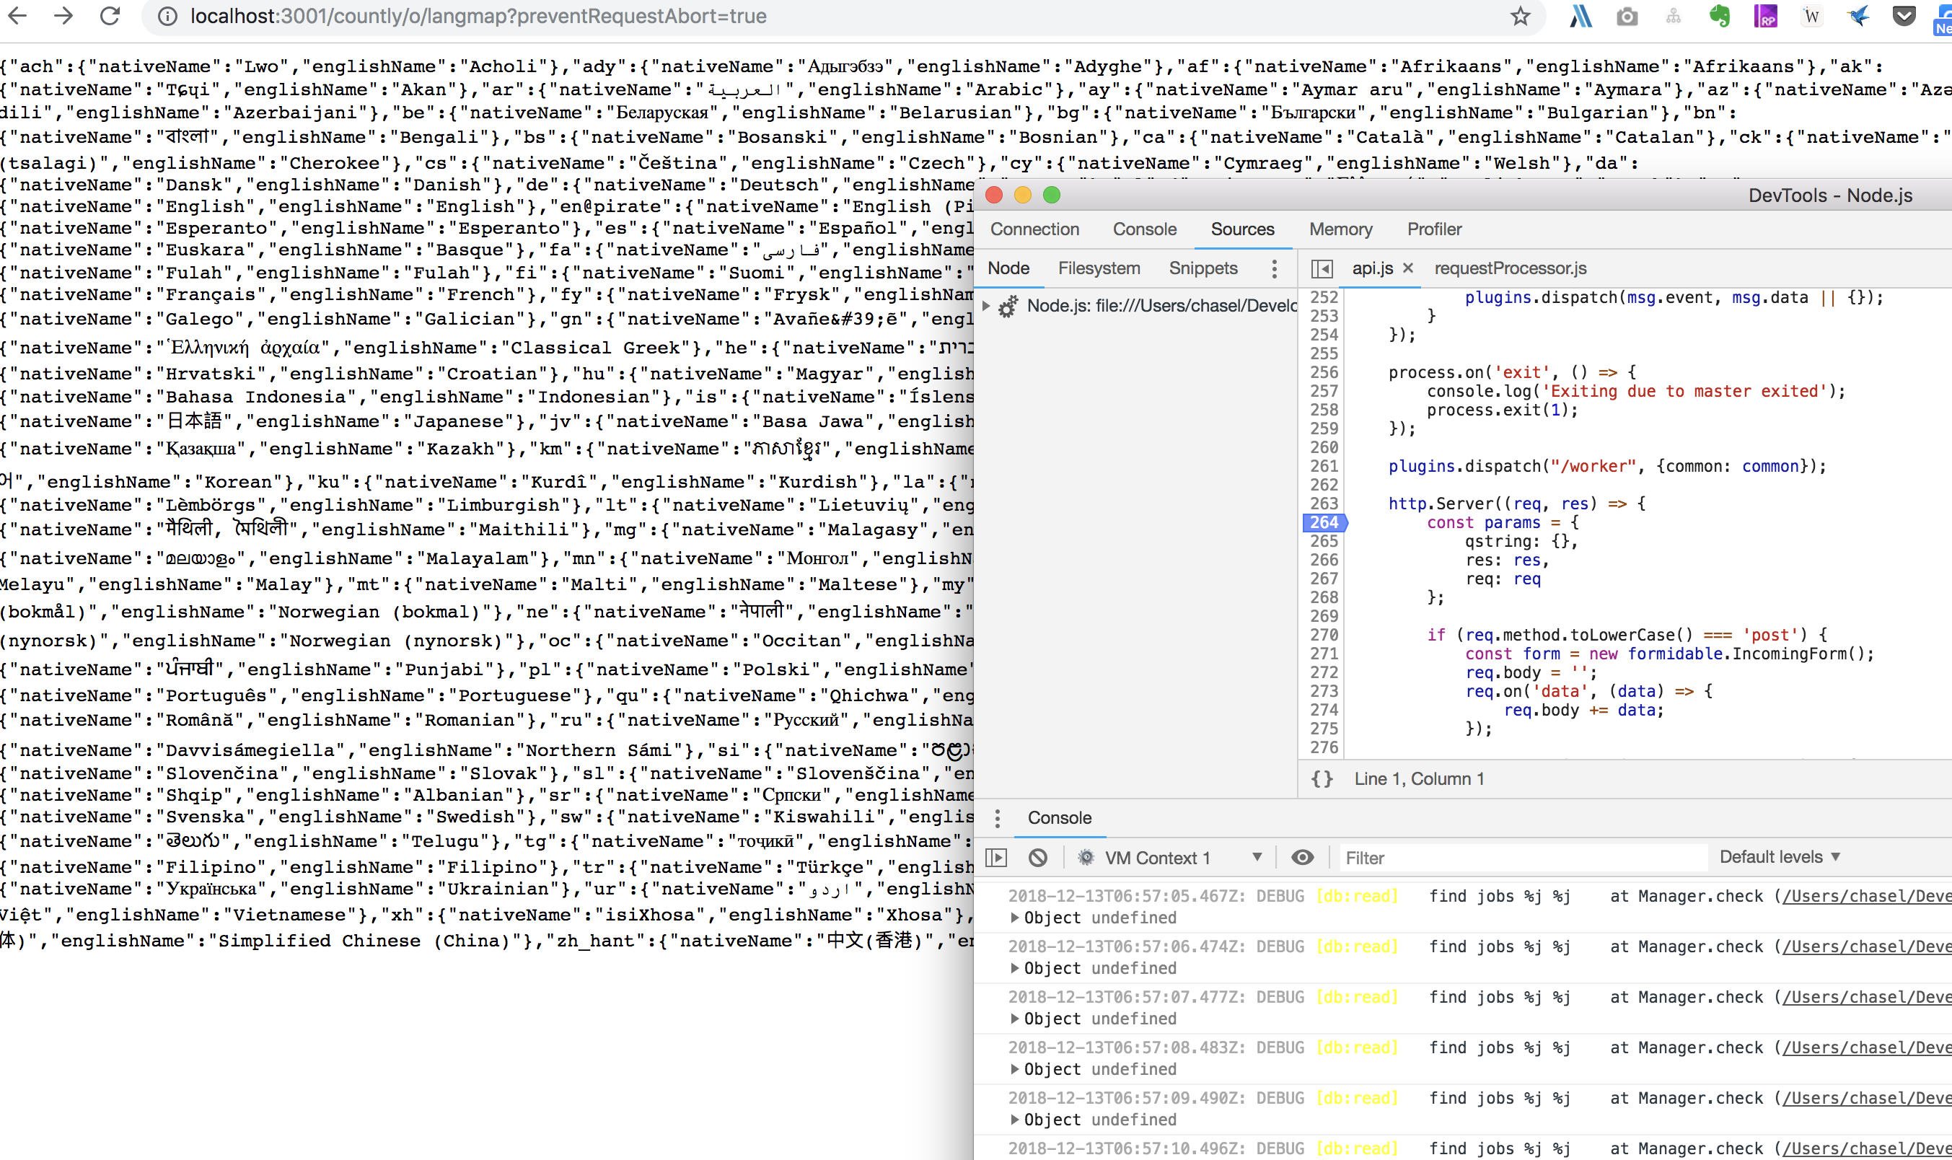The height and width of the screenshot is (1160, 1952).
Task: Close the api.js editor tab
Action: [x=1408, y=268]
